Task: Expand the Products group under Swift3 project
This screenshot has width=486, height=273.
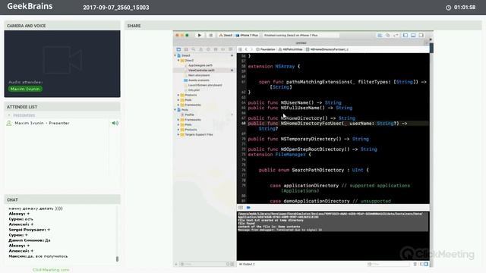Action: click(x=178, y=95)
